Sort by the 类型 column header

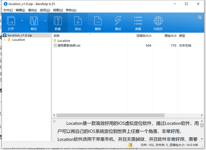pos(182,36)
